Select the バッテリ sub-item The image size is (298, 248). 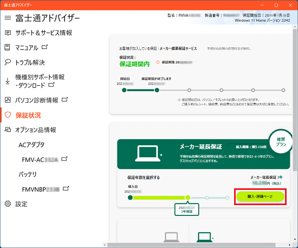click(28, 174)
